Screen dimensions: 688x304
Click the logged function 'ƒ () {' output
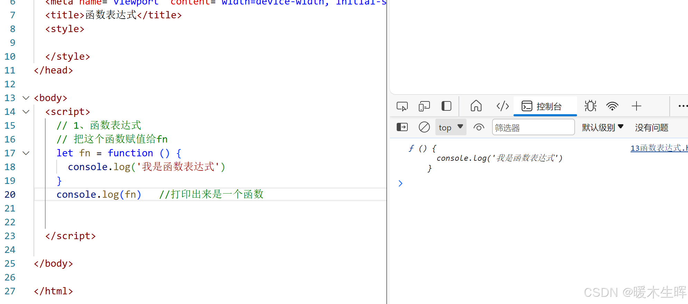422,148
